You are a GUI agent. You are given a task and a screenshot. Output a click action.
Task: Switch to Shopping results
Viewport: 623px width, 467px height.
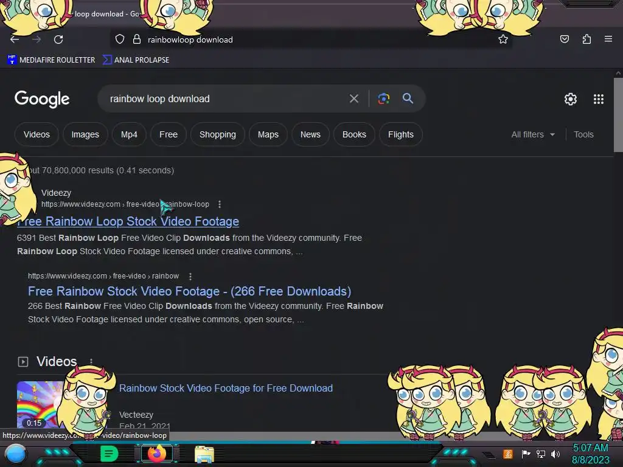point(218,134)
